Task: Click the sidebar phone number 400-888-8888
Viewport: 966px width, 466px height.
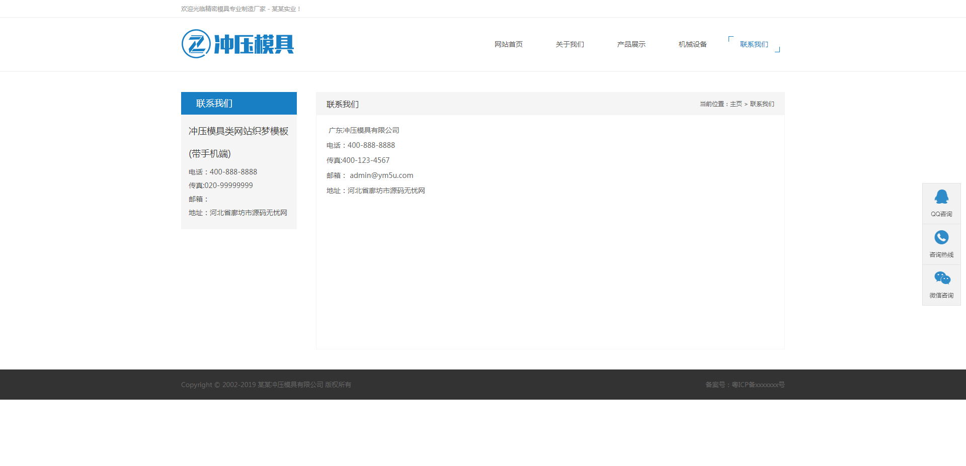Action: coord(233,172)
